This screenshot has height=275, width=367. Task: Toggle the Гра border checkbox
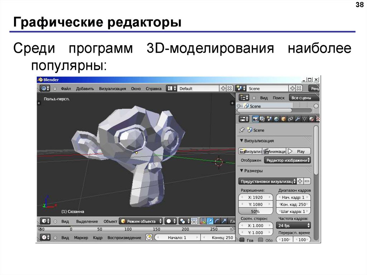(x=242, y=240)
